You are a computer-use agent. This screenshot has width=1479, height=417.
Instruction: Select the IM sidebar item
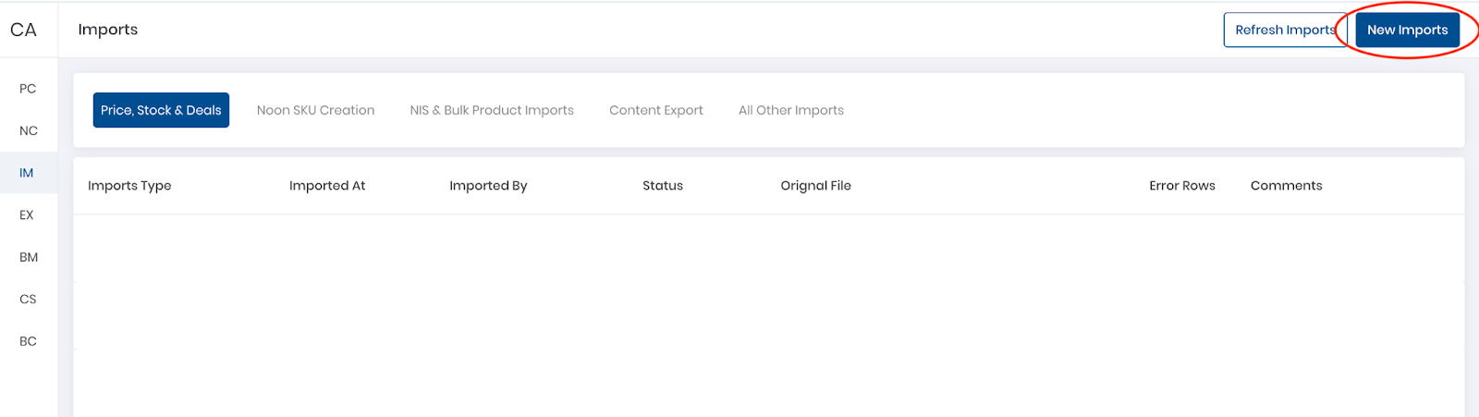point(28,173)
